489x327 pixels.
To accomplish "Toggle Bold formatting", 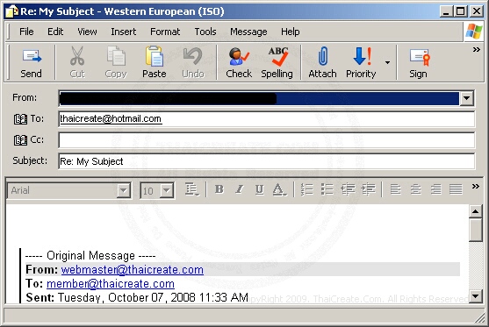I will pos(219,189).
